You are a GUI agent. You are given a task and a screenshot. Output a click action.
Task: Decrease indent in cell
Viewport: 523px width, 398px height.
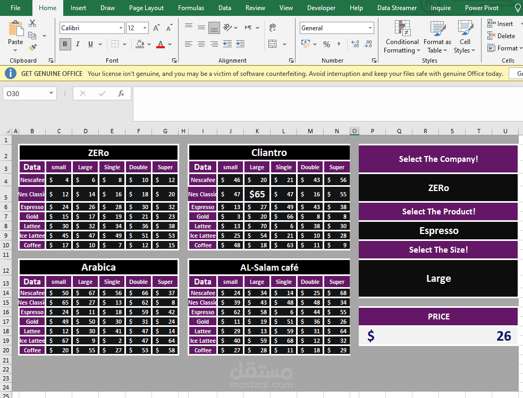[x=227, y=44]
